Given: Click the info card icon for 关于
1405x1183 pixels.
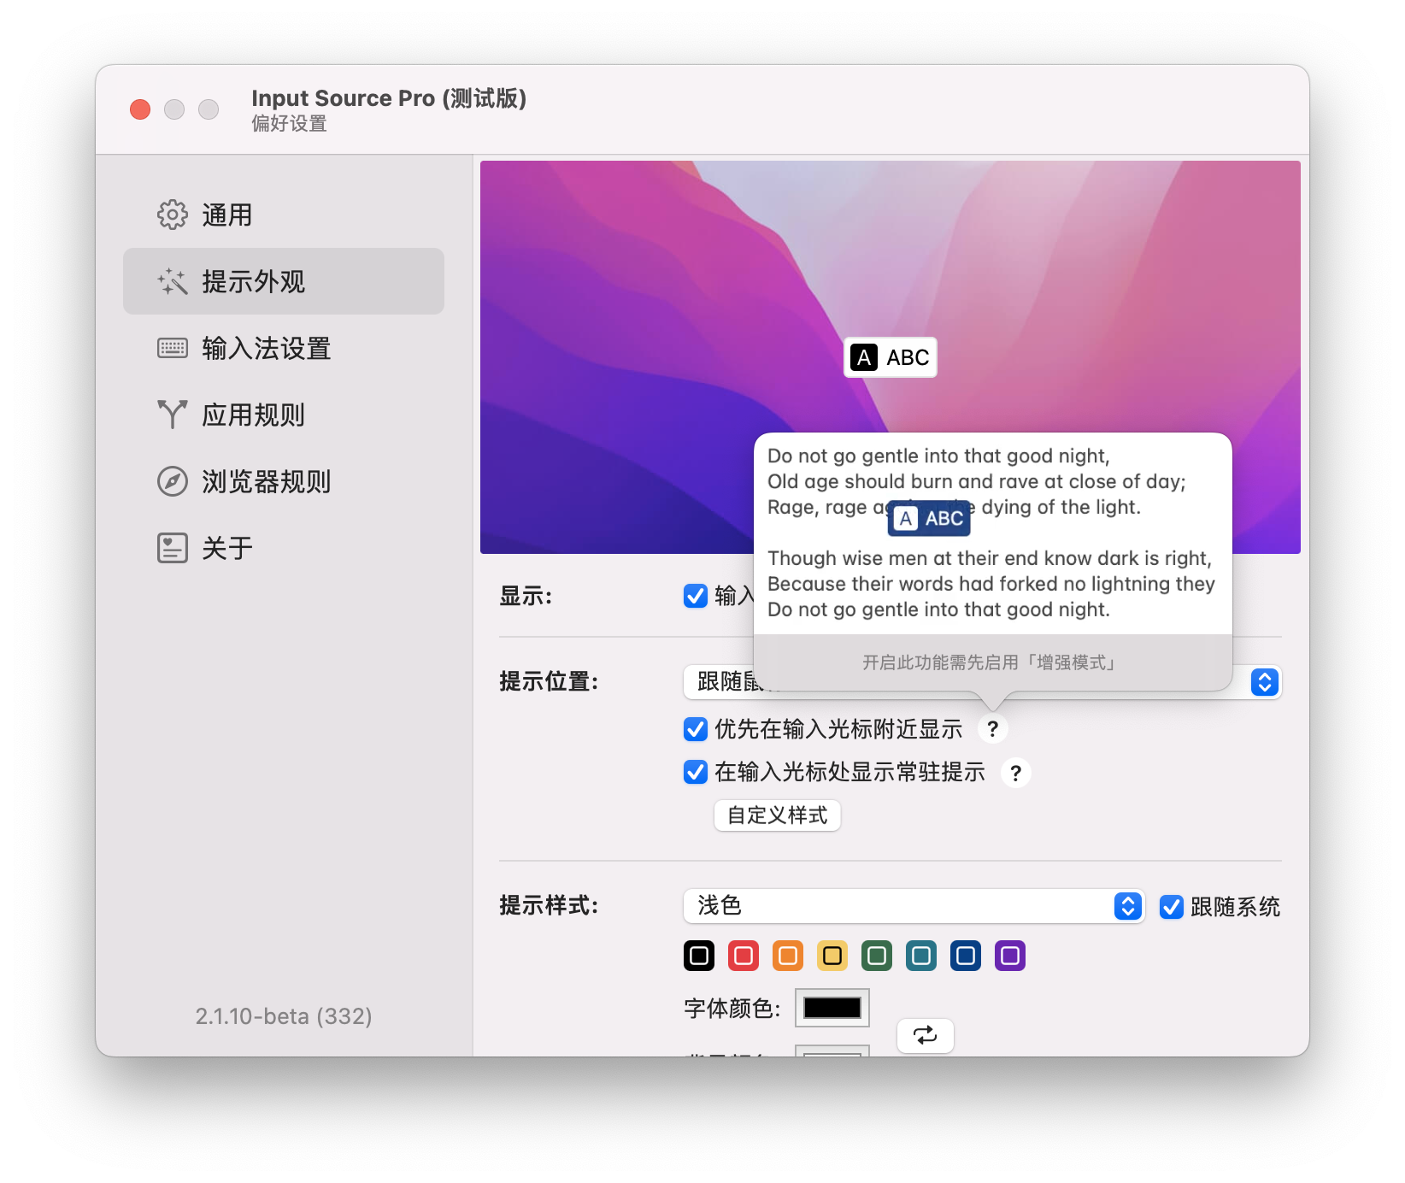Looking at the screenshot, I should [172, 548].
